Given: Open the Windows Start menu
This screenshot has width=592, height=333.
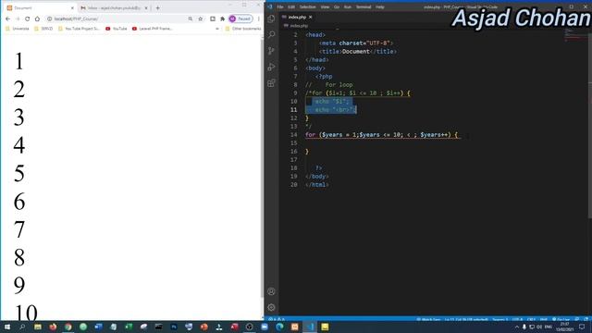Looking at the screenshot, I should click(7, 327).
